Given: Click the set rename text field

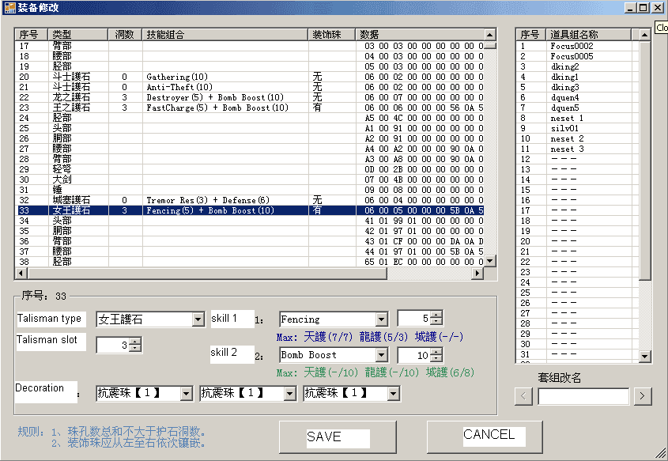Looking at the screenshot, I should pos(583,396).
